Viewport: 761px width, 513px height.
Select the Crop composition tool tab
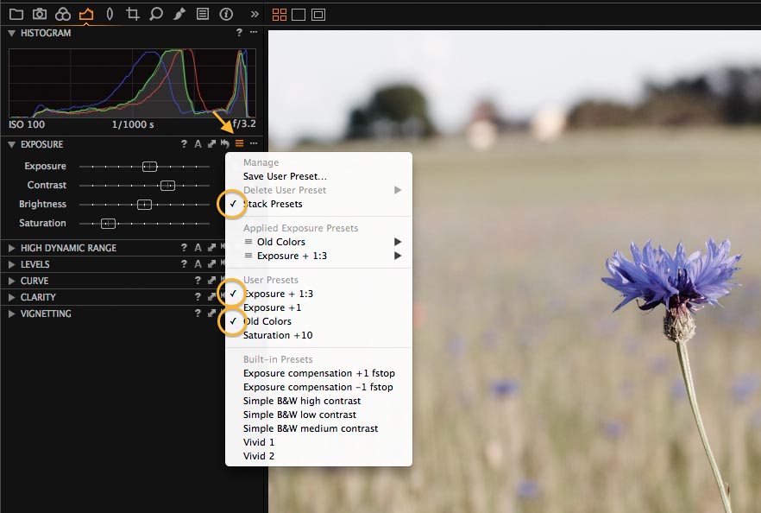pyautogui.click(x=133, y=14)
